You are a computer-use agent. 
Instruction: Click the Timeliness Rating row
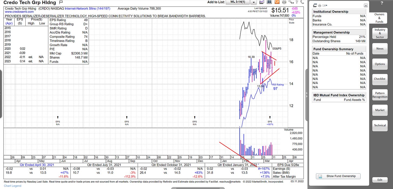(69, 41)
